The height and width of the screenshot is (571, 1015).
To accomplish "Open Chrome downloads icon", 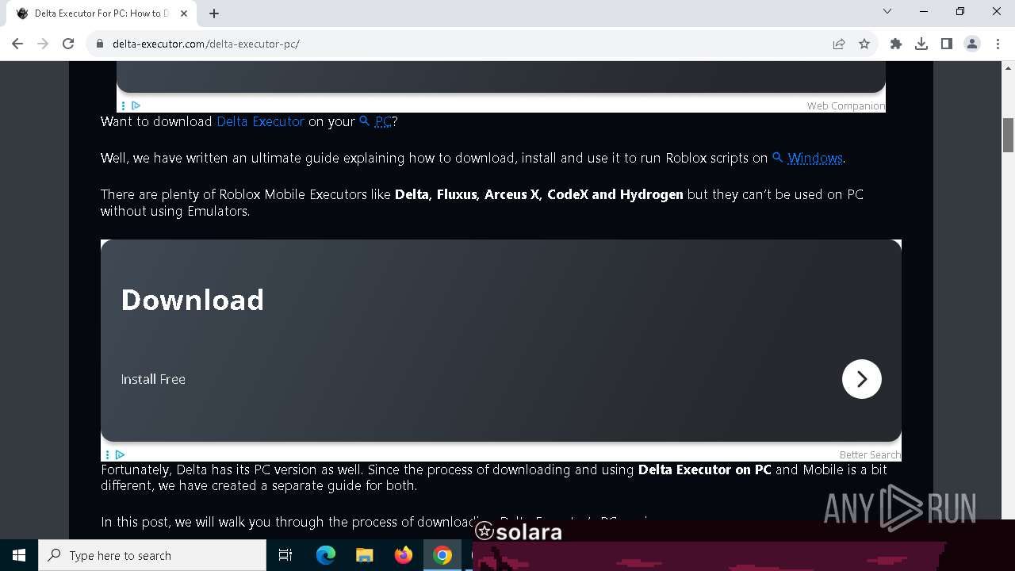I will pos(921,44).
